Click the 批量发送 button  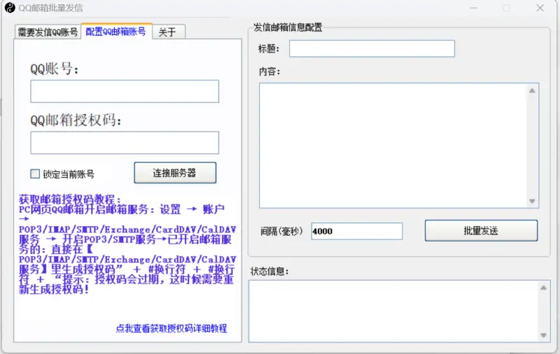(x=481, y=231)
